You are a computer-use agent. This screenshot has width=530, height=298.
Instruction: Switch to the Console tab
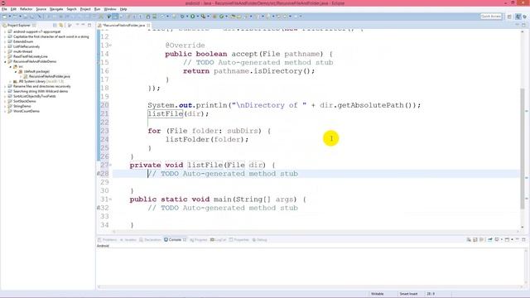(x=175, y=239)
